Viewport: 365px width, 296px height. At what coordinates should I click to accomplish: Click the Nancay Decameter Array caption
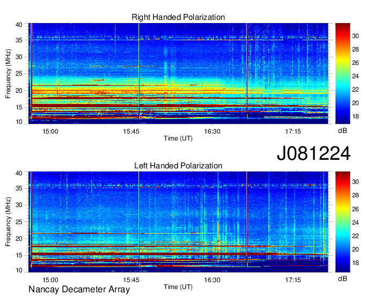point(79,289)
